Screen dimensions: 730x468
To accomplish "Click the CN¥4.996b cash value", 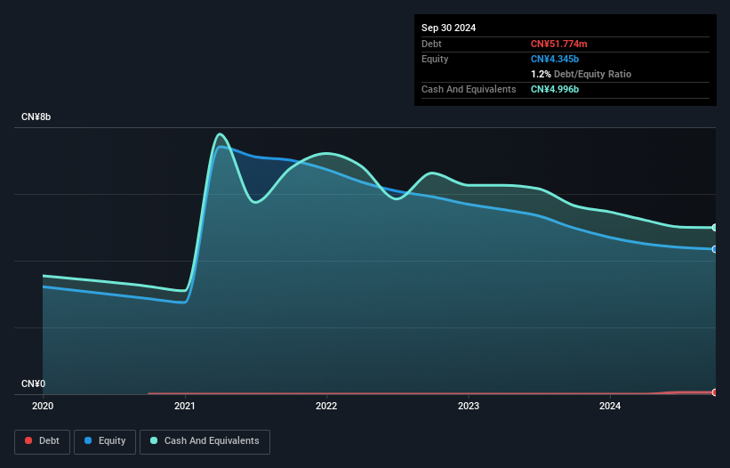I will click(x=555, y=89).
